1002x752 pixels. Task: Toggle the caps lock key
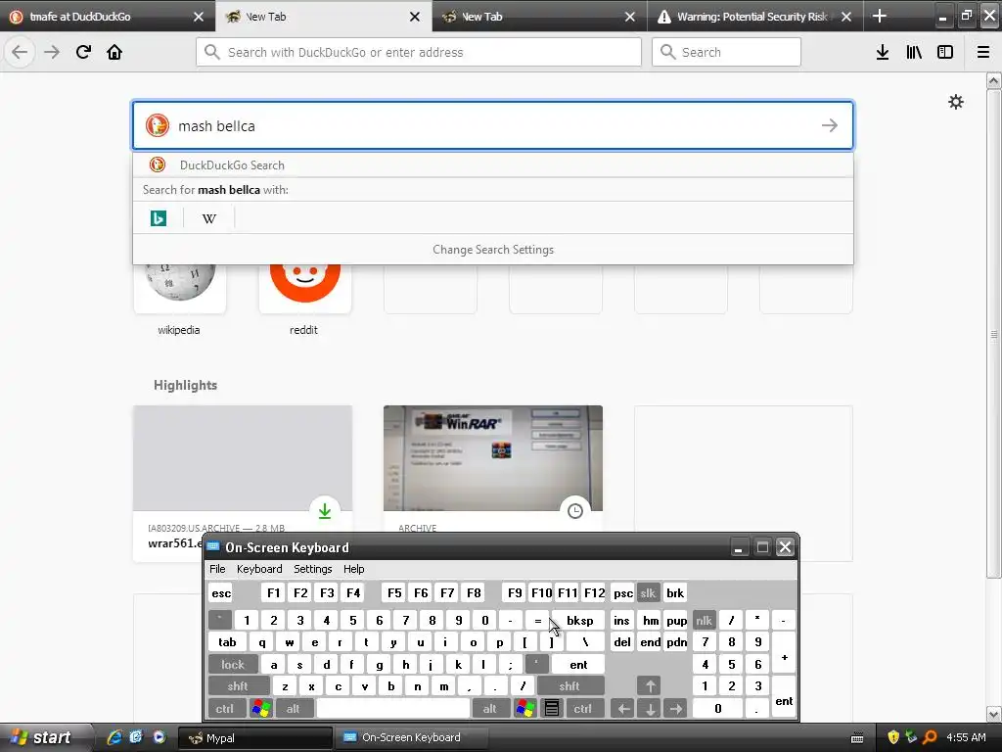coord(233,665)
